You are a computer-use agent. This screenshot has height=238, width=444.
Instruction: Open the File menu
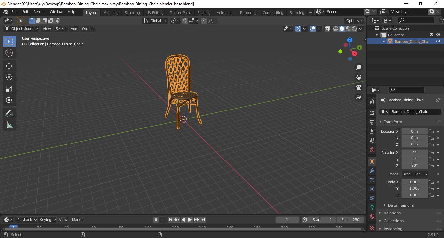point(14,12)
